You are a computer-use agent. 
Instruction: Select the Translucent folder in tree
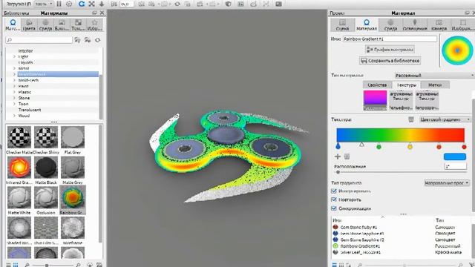point(30,110)
